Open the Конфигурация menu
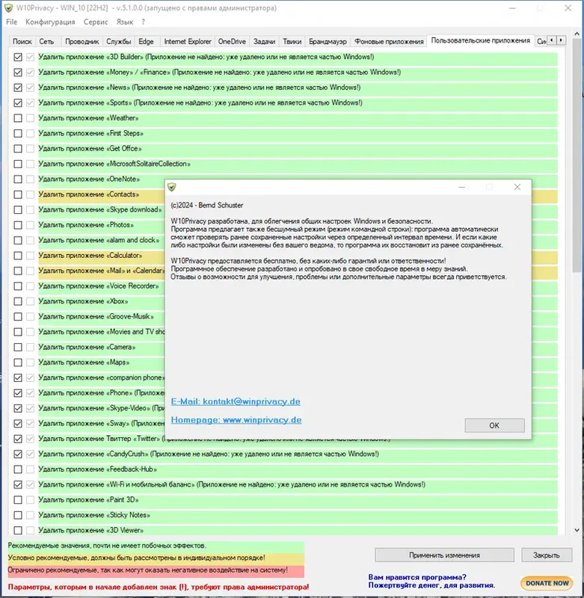Screen dimensions: 584x598 (x=50, y=22)
